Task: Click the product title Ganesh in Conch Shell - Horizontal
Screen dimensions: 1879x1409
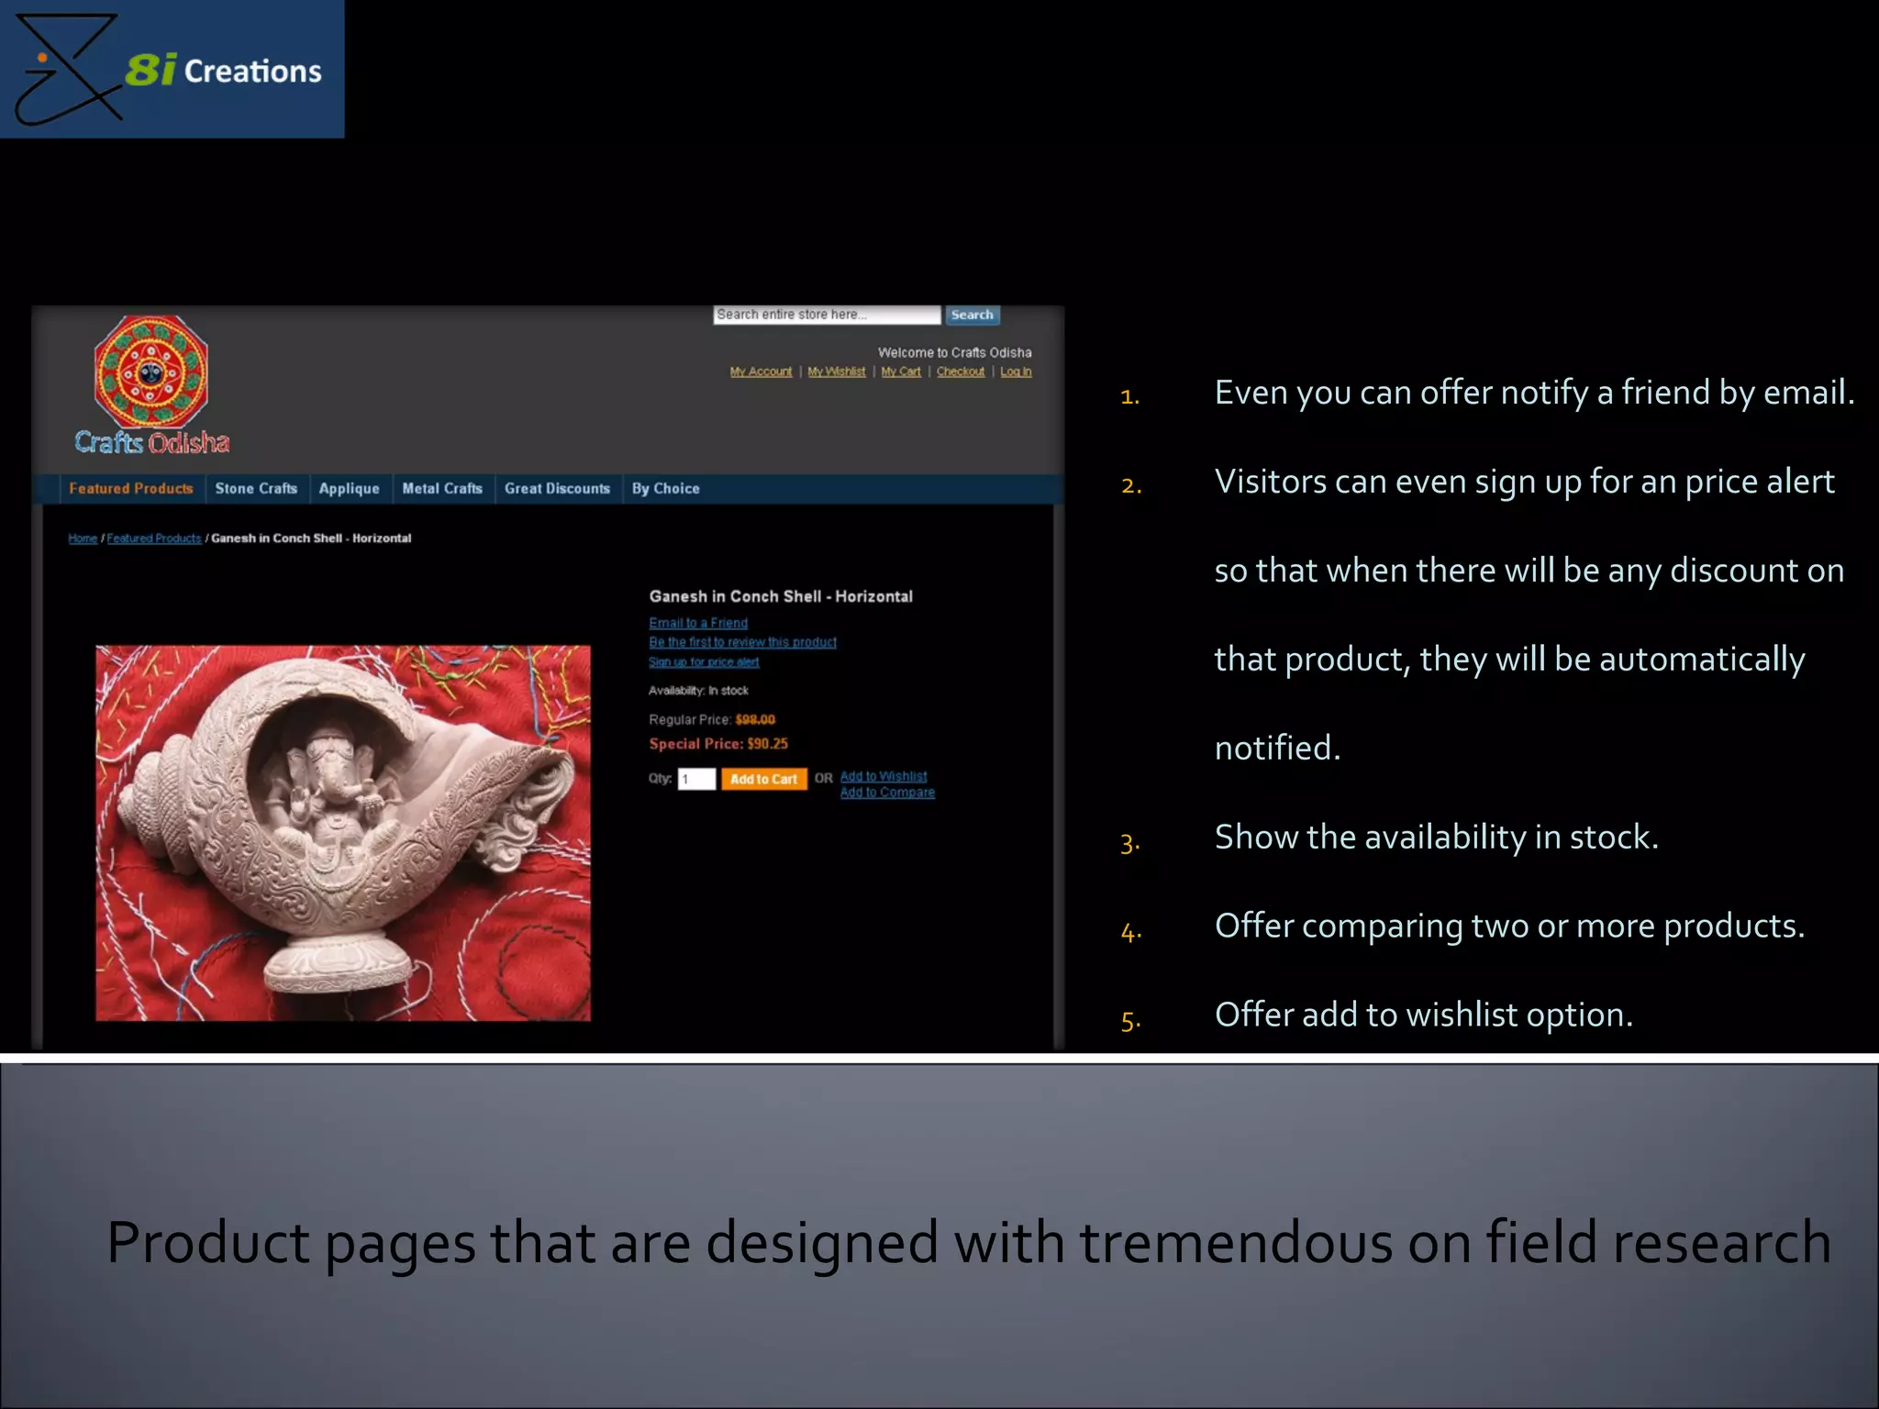Action: (x=781, y=596)
